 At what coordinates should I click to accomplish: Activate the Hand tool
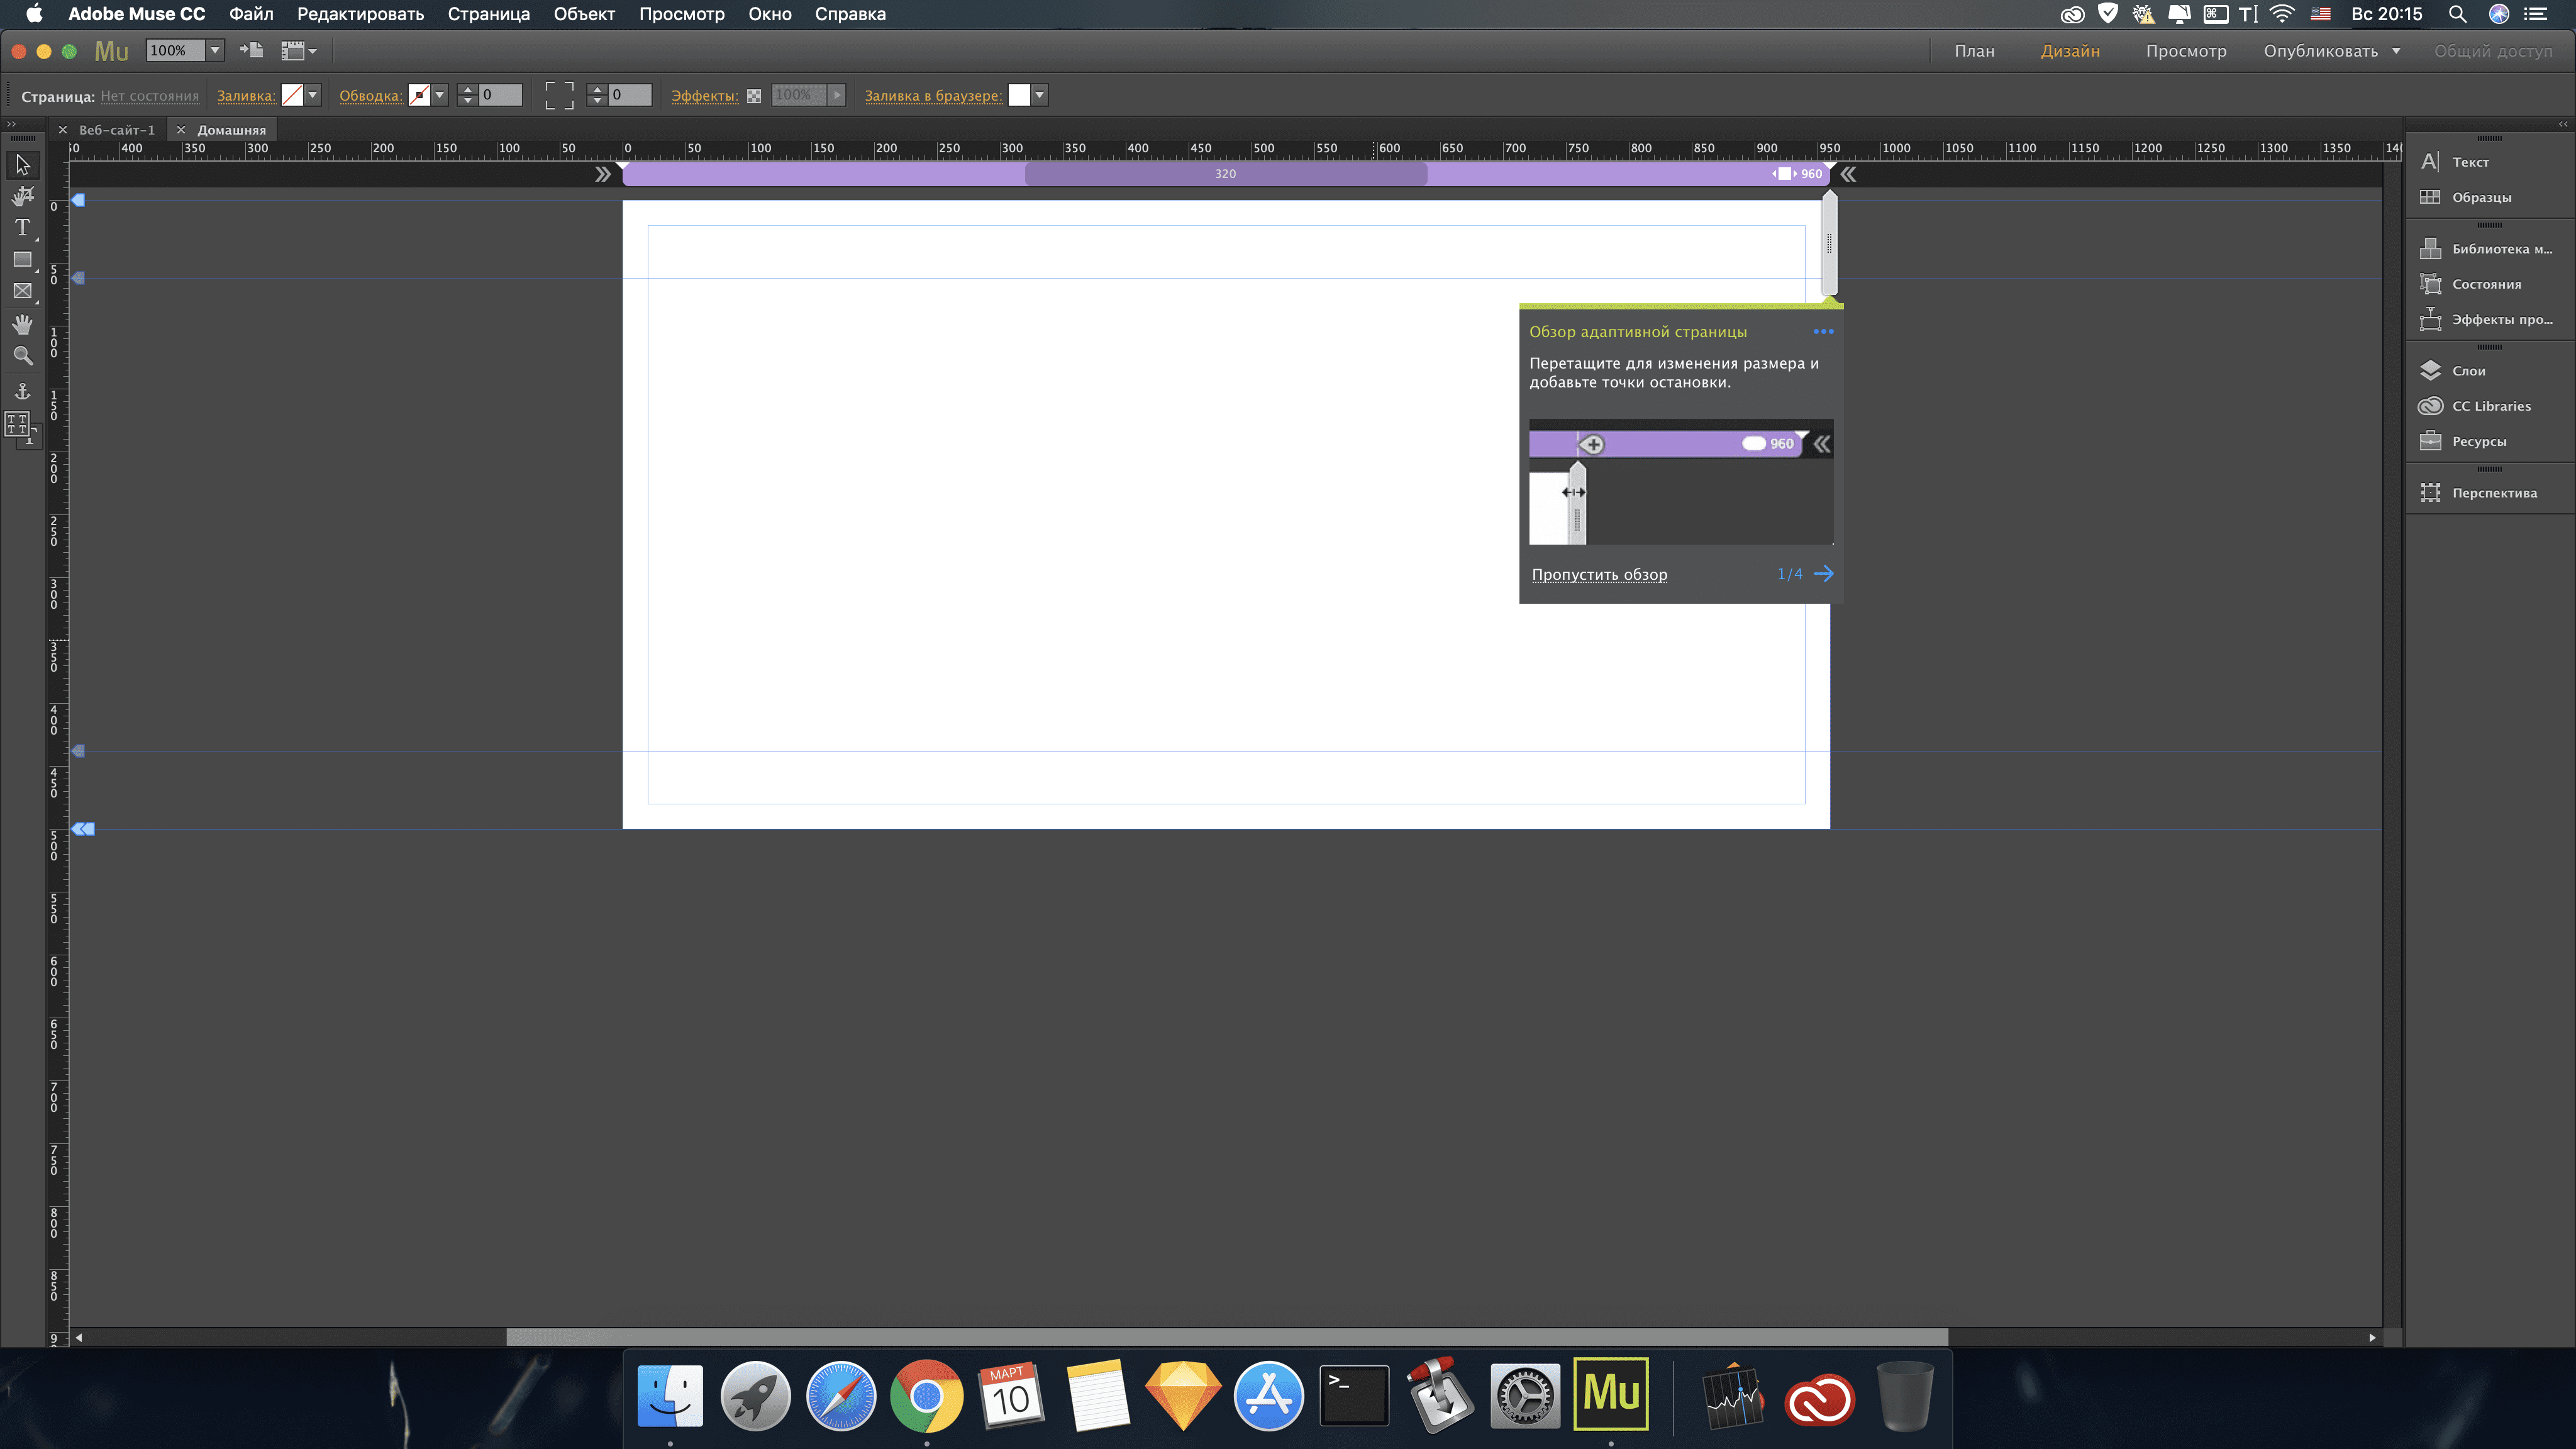pos(22,324)
